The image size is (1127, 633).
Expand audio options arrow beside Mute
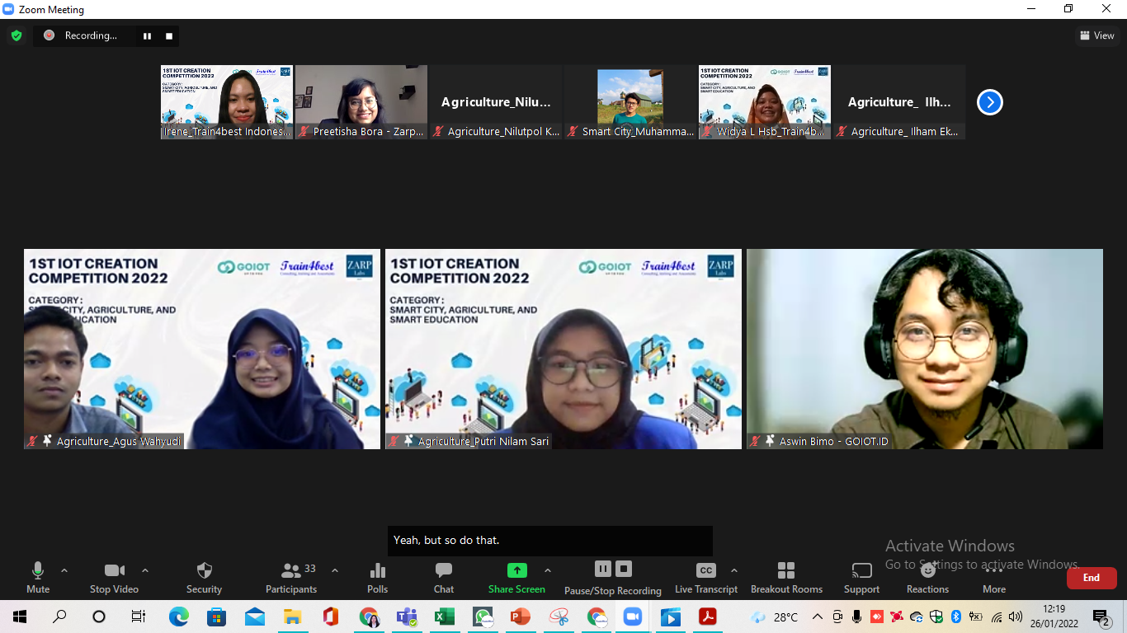click(64, 570)
